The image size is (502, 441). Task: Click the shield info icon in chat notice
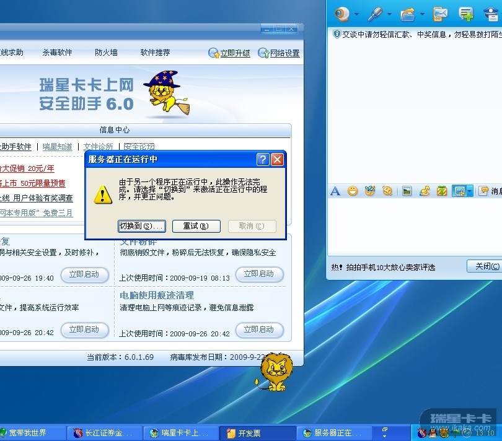tap(337, 34)
